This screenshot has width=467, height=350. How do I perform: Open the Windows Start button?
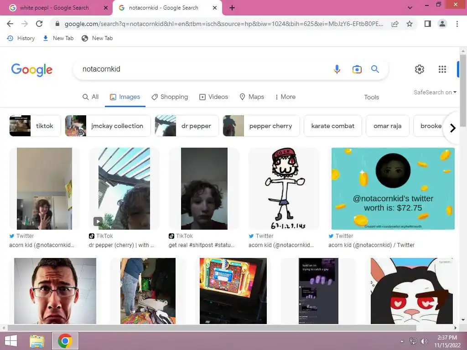tap(11, 341)
